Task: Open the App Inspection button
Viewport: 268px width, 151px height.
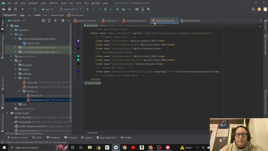Action: coord(106,138)
